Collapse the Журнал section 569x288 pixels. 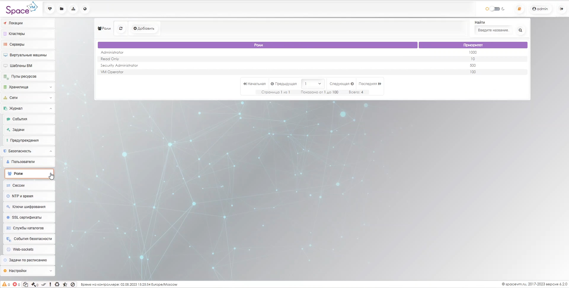tap(28, 108)
